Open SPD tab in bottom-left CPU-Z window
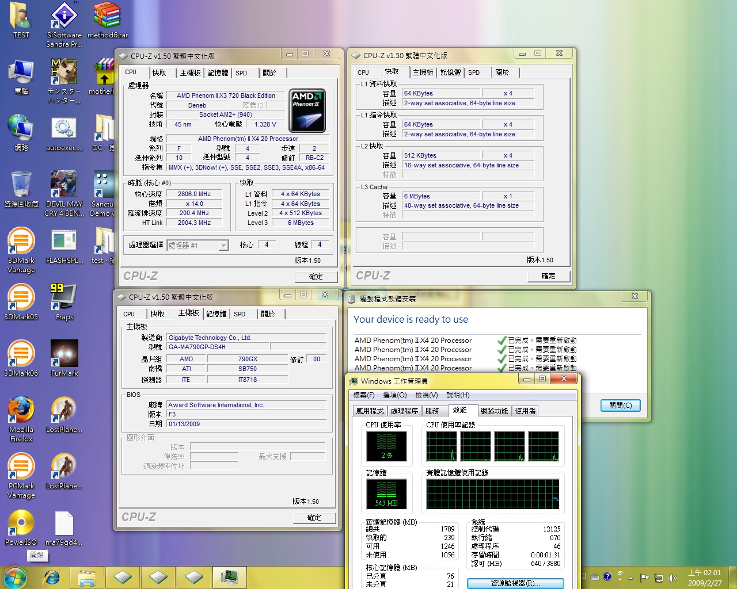 pos(240,314)
